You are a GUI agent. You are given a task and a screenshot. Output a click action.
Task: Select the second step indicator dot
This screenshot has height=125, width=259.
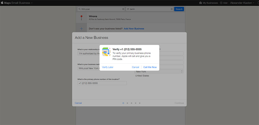pyautogui.click(x=127, y=103)
